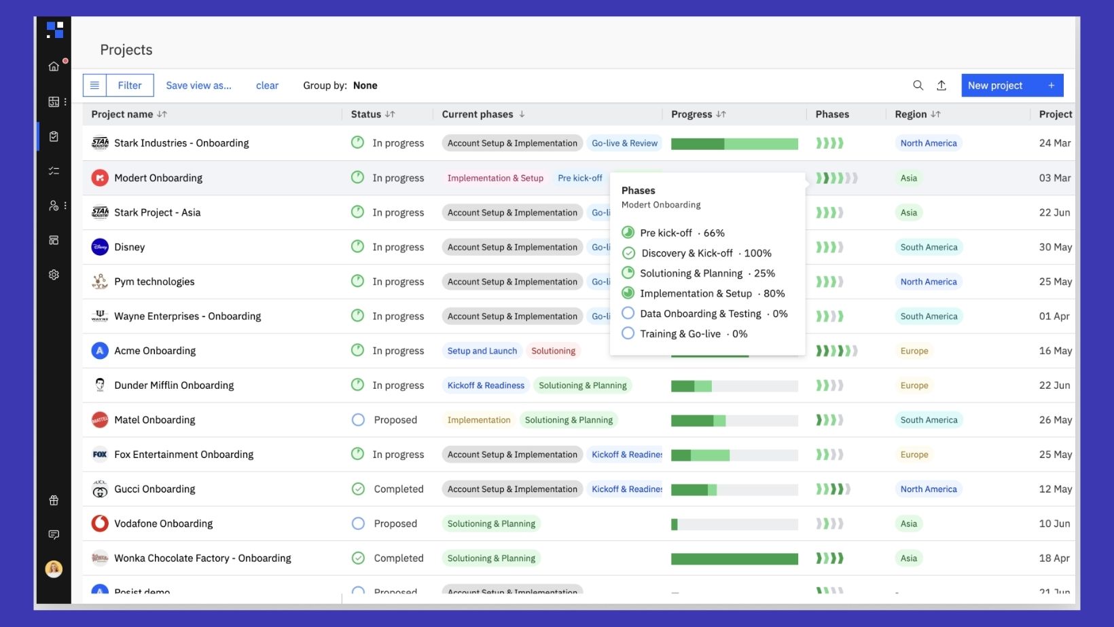Open the templates layout icon in sidebar
This screenshot has width=1114, height=627.
[54, 240]
